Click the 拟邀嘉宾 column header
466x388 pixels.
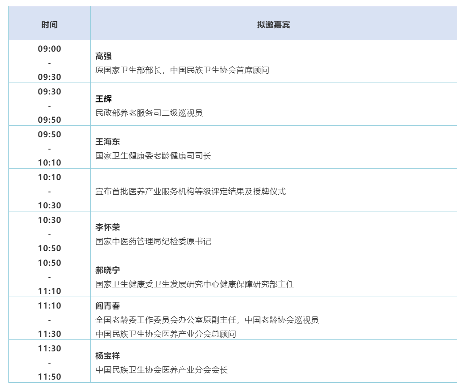pos(273,25)
